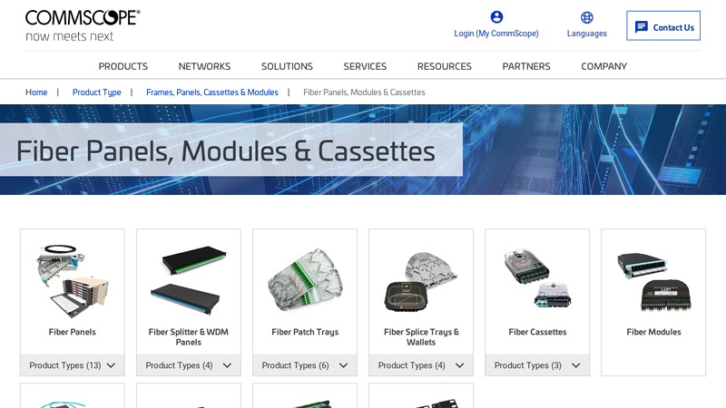The width and height of the screenshot is (726, 408).
Task: Expand Product Types (6) under Fiber Patch Trays
Action: (305, 365)
